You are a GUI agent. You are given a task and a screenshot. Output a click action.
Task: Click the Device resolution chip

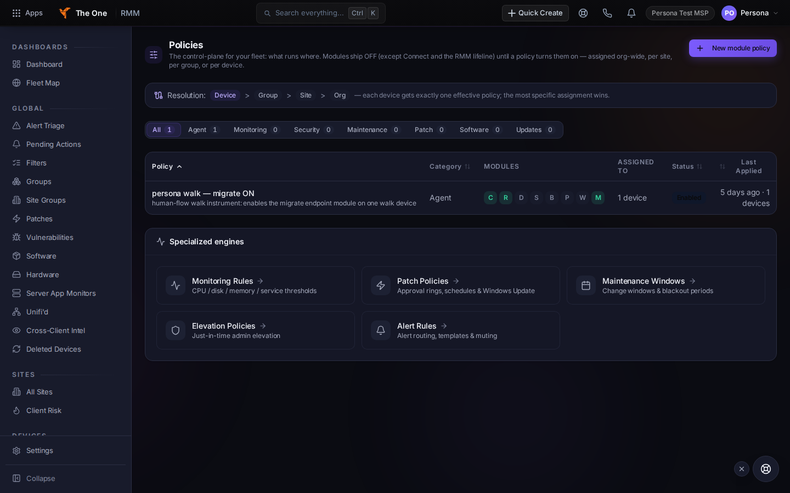225,95
